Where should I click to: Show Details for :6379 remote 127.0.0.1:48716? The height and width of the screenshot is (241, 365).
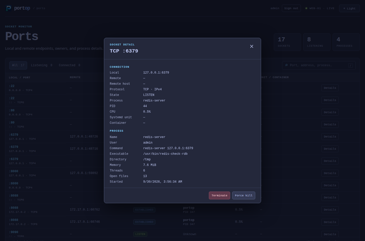330,149
